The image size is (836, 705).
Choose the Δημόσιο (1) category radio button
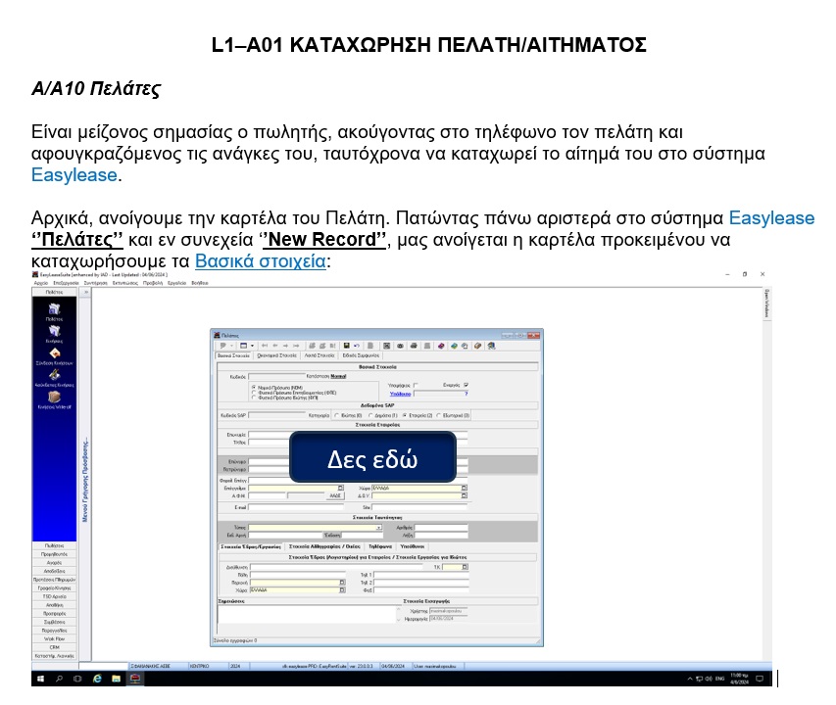[x=370, y=415]
